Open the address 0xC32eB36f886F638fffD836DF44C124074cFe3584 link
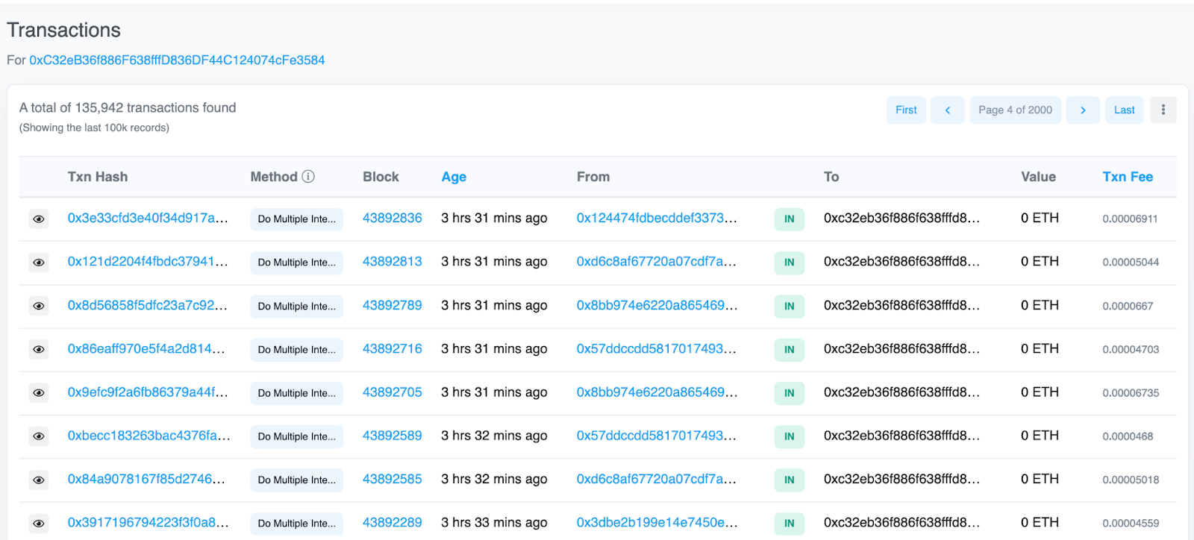Viewport: 1194px width, 540px height. click(x=177, y=60)
